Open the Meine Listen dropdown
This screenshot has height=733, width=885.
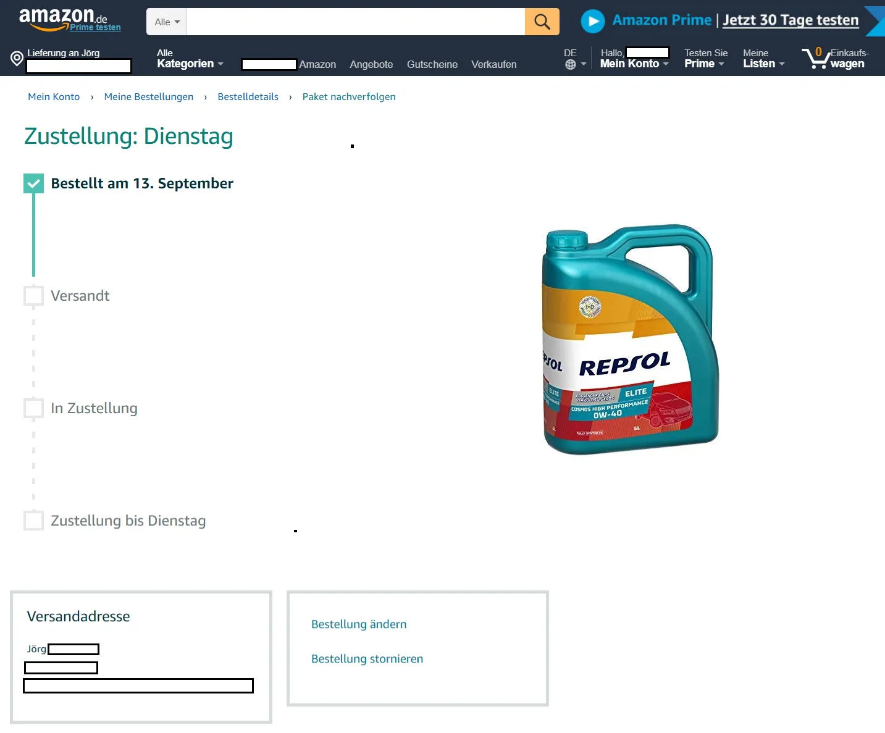click(x=763, y=59)
